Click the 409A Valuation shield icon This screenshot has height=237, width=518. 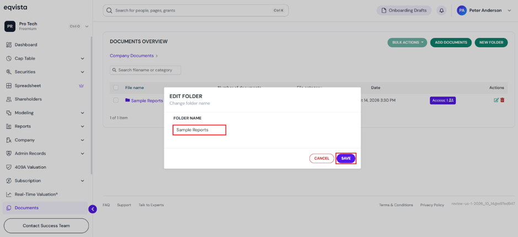pyautogui.click(x=9, y=167)
